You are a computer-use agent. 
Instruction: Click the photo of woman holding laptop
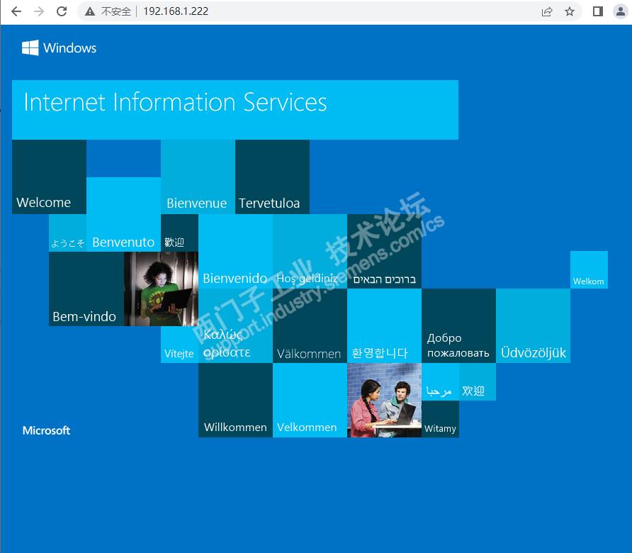click(161, 289)
